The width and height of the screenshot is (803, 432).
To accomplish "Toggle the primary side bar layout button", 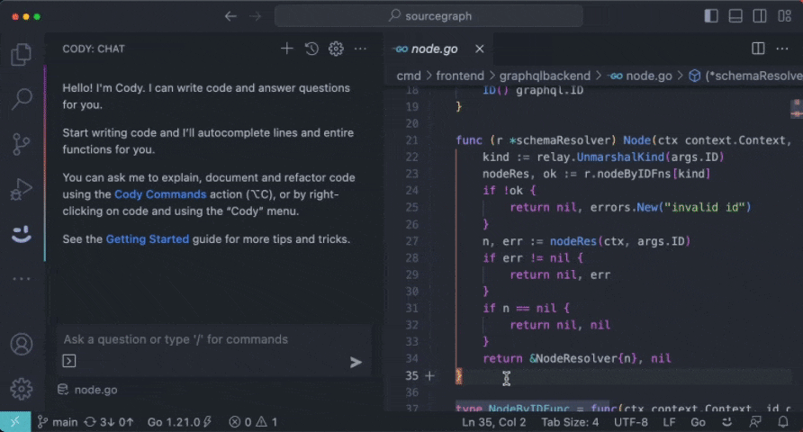I will (x=711, y=16).
